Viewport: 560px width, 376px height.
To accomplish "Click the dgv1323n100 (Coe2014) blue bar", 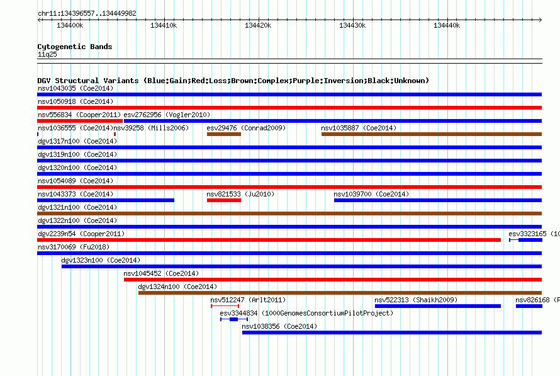I will (301, 266).
